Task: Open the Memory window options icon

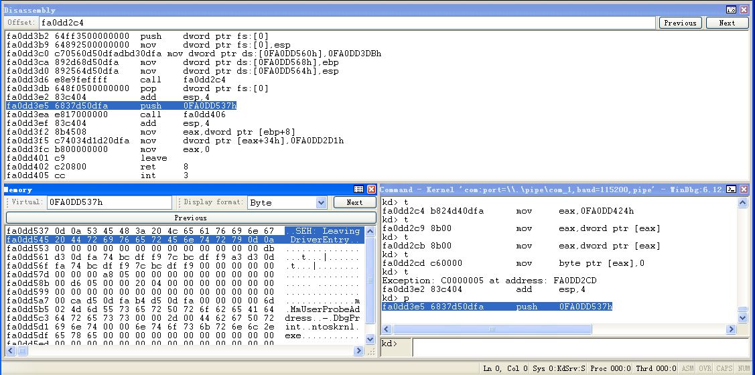Action: pos(358,190)
